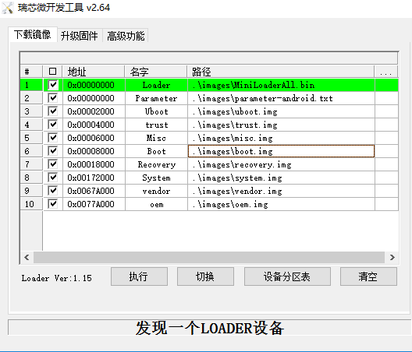This screenshot has height=352, width=412.
Task: Click the right scroll arrow of horizontal scrollbar
Action: click(392, 257)
